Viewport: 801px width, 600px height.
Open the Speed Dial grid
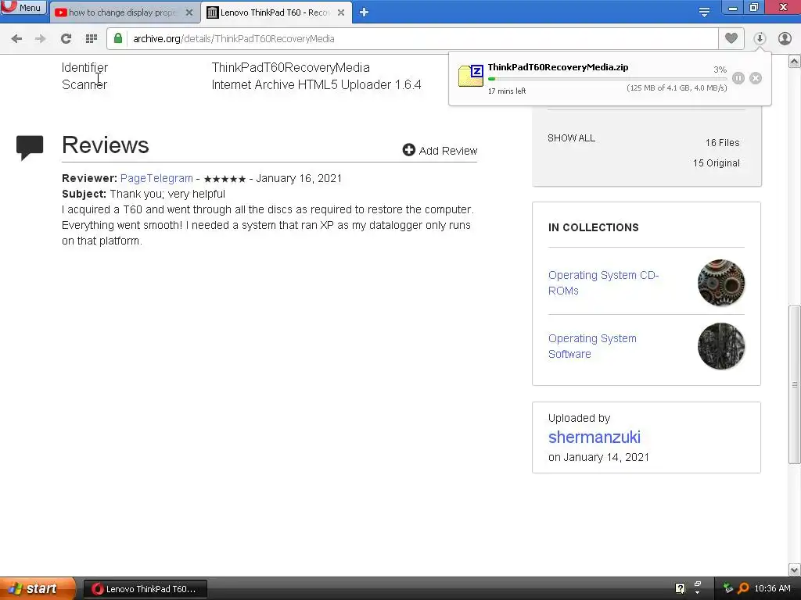tap(92, 38)
